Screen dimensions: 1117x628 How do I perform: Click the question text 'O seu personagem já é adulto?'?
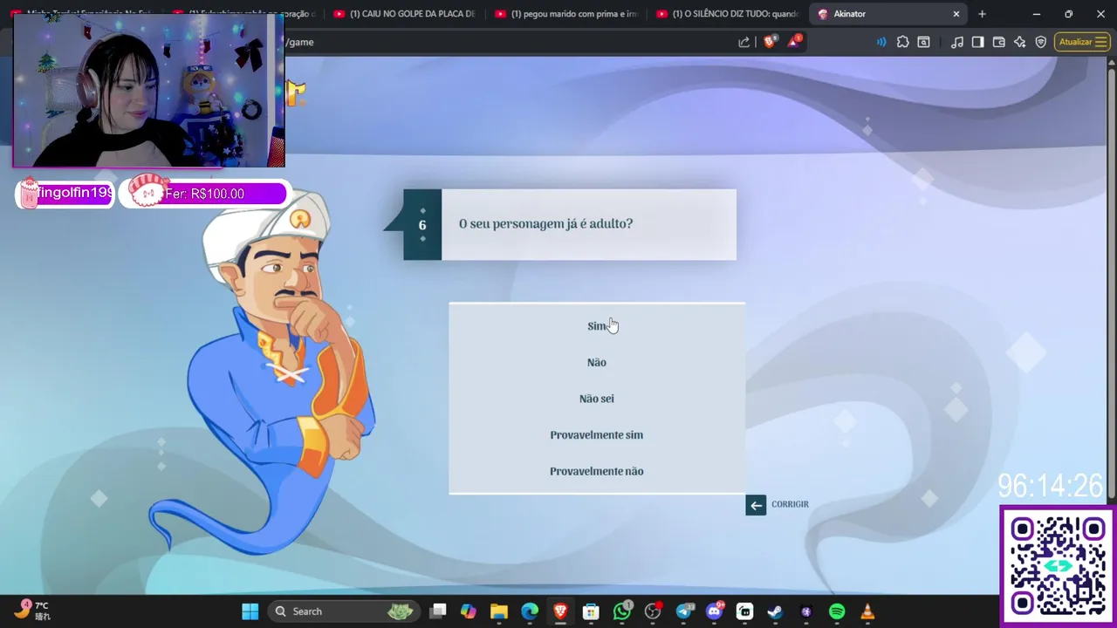pos(545,224)
